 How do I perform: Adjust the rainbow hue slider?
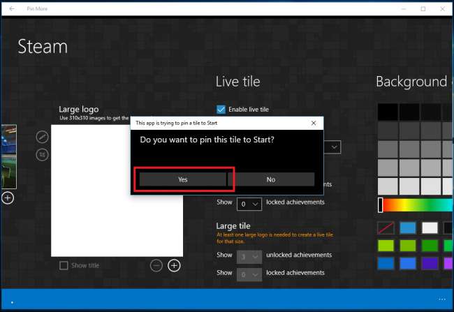click(416, 205)
